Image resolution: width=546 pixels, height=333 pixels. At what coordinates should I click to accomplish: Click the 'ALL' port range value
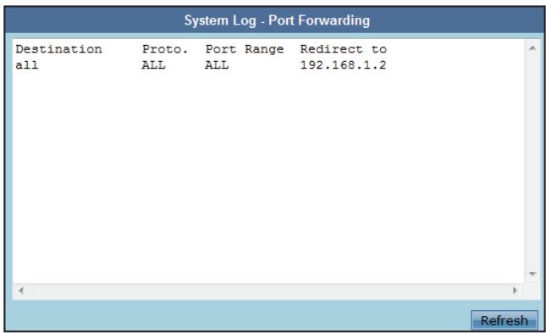(x=217, y=65)
